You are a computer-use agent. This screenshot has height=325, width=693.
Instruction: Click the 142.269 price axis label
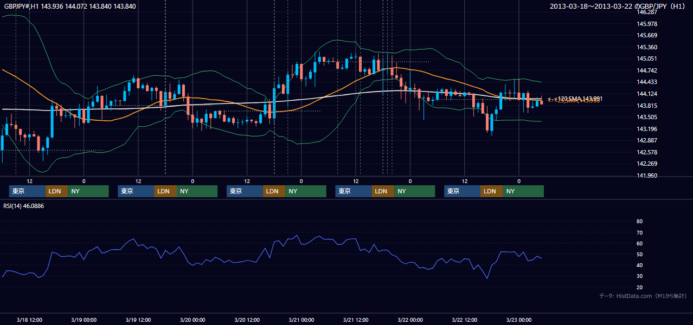pyautogui.click(x=647, y=164)
